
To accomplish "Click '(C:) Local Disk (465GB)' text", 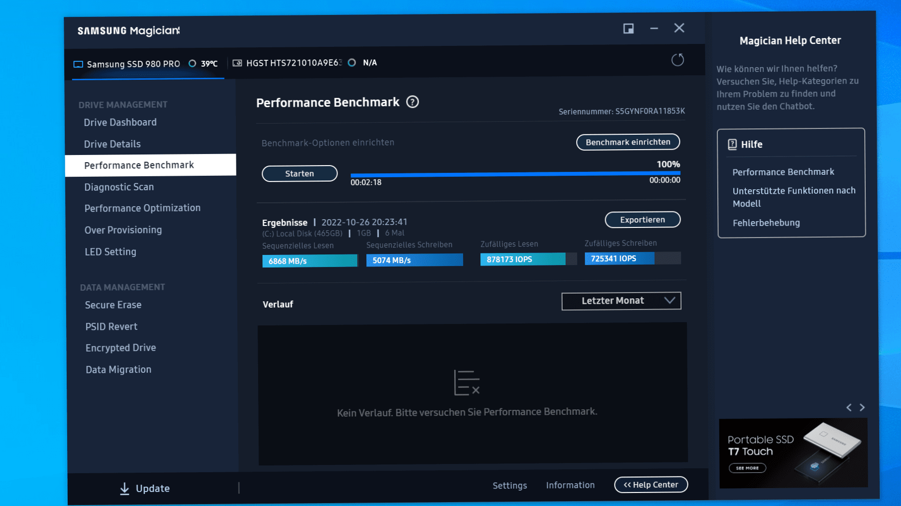I will [x=302, y=234].
